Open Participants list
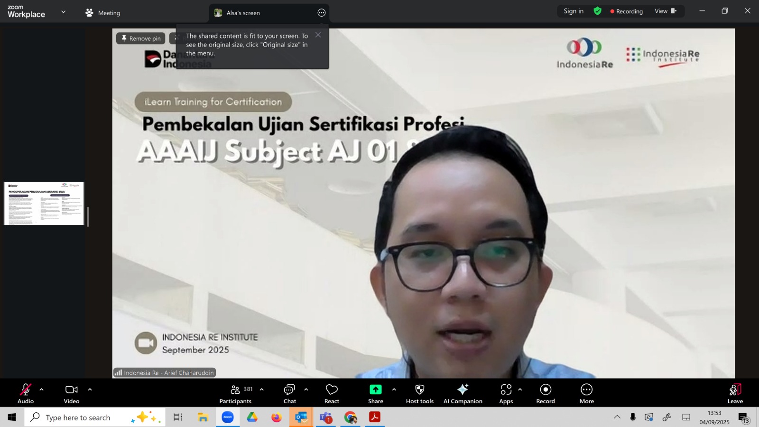The image size is (759, 427). (236, 393)
